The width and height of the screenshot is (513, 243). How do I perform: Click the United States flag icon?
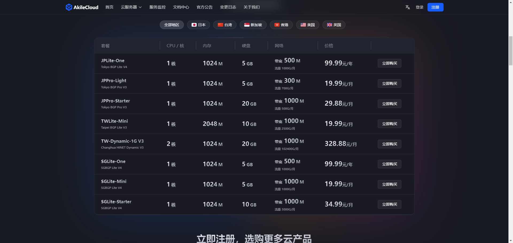[303, 25]
